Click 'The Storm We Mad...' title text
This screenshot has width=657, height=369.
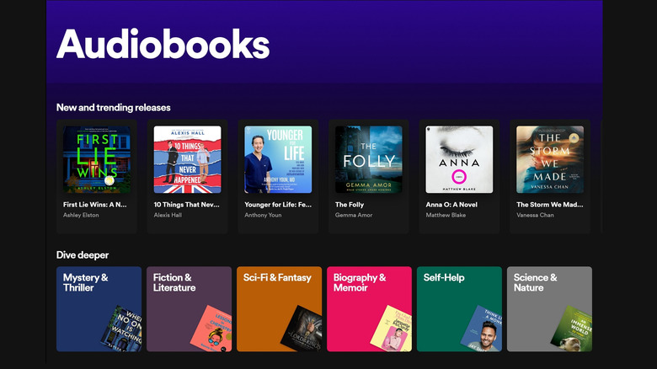550,205
